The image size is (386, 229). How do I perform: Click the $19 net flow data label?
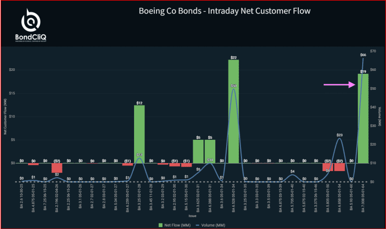[363, 71]
